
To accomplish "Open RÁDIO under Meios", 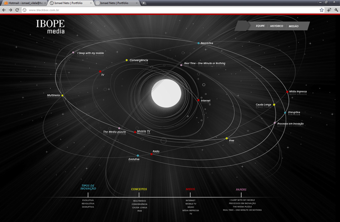I will [191, 207].
